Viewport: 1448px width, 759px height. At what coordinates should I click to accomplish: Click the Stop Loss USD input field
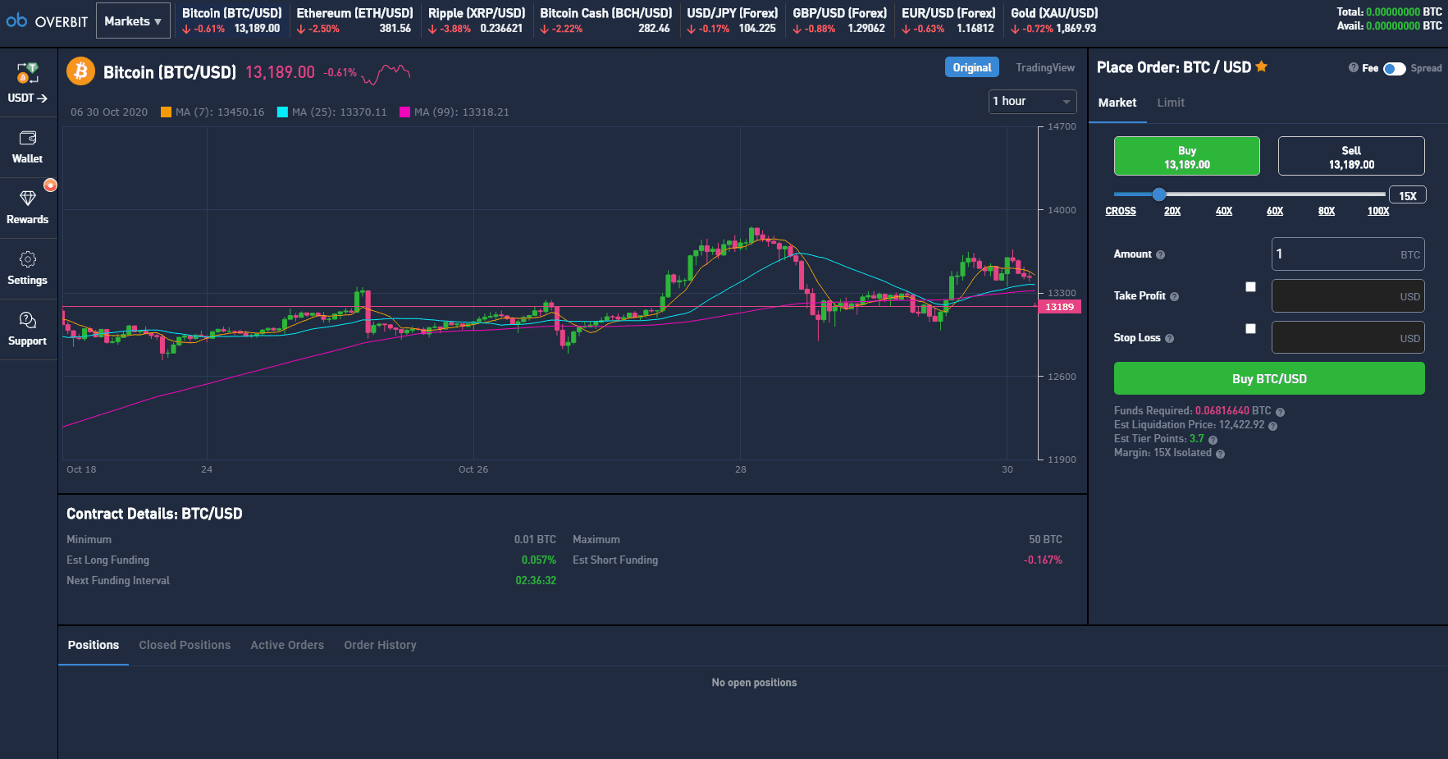[1348, 337]
